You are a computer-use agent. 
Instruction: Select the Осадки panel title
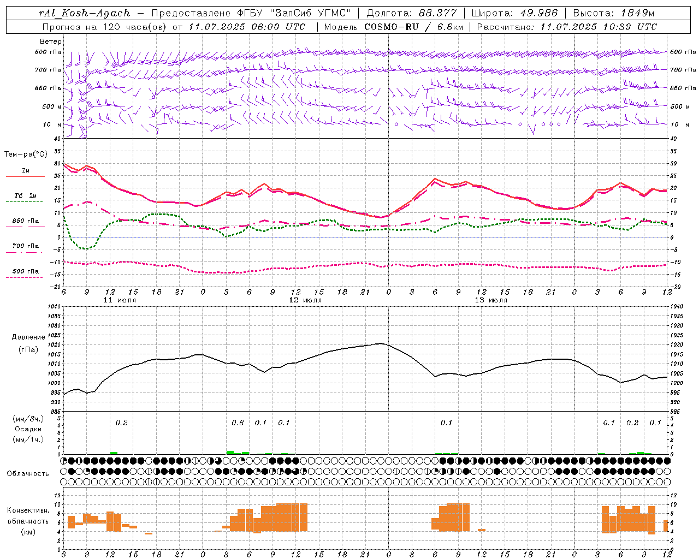(x=28, y=429)
